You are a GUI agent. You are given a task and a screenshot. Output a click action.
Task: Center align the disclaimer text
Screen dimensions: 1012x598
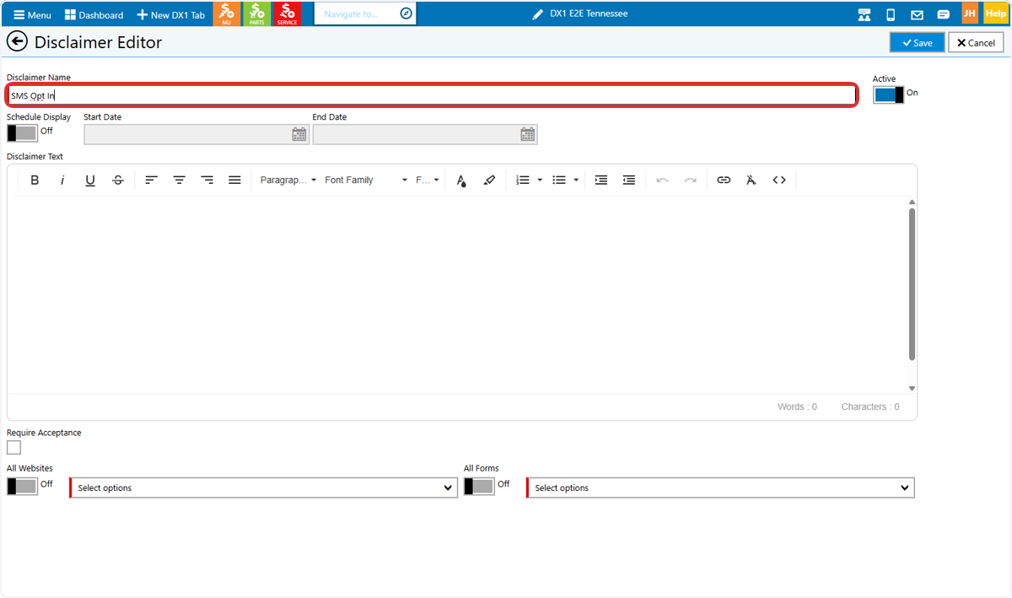[x=180, y=180]
